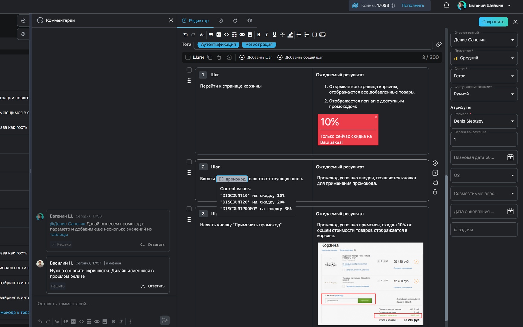The width and height of the screenshot is (523, 327).
Task: Apply highlight marker in editor toolbar
Action: pyautogui.click(x=290, y=34)
